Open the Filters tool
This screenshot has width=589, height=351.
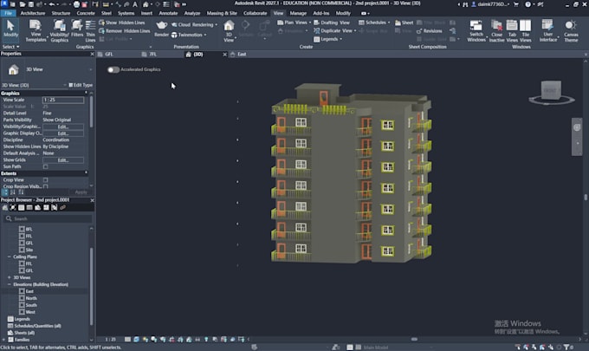point(77,29)
